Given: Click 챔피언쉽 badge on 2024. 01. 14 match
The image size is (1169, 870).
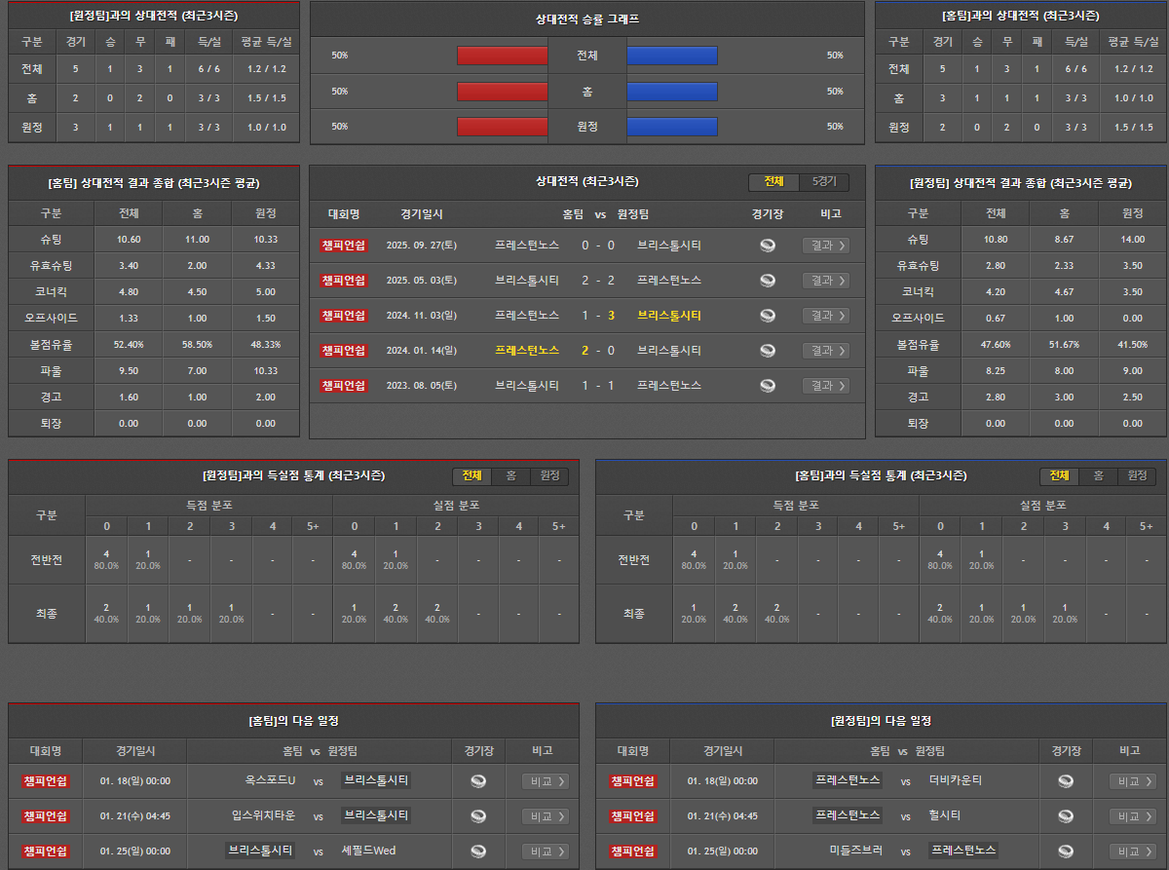Looking at the screenshot, I should [343, 351].
